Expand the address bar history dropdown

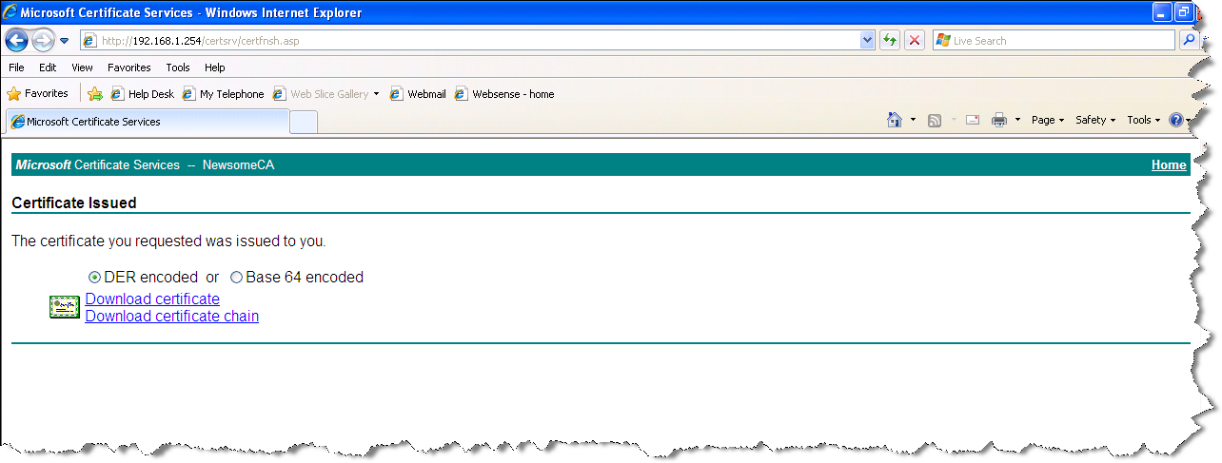(867, 41)
